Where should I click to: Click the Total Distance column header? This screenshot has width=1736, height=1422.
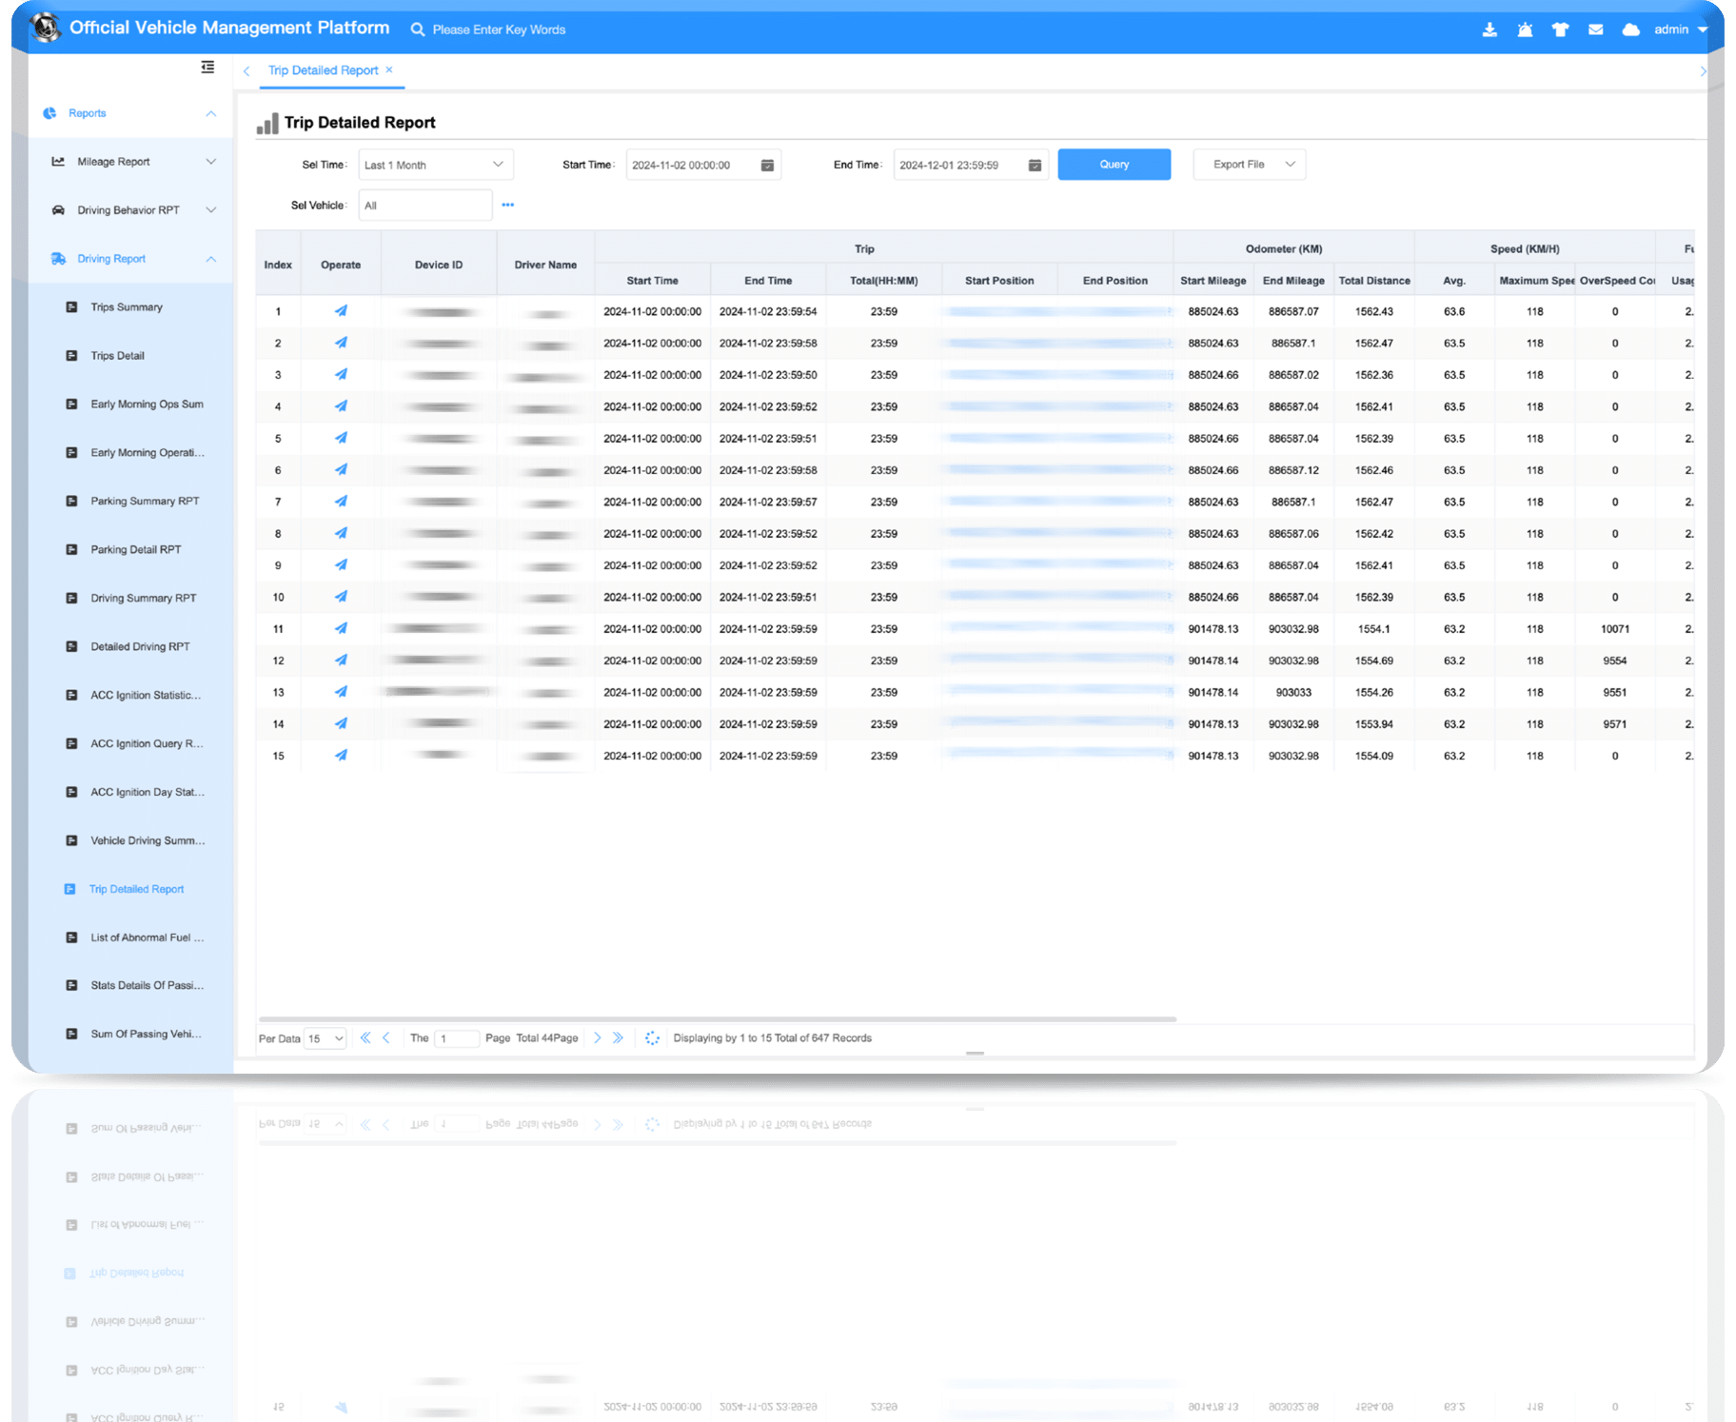pos(1374,281)
